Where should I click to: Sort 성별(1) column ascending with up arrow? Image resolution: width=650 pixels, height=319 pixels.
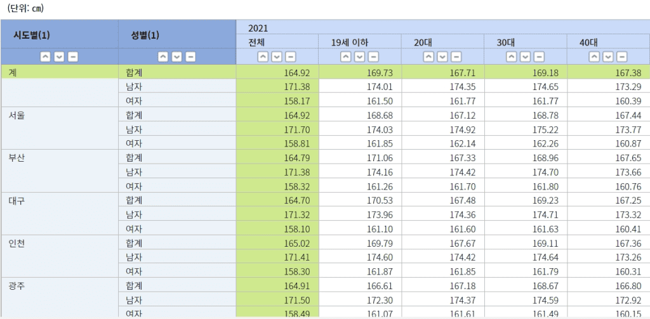click(162, 57)
